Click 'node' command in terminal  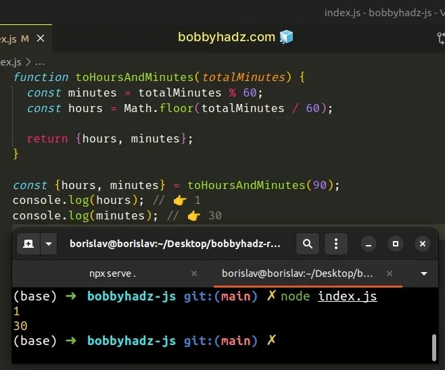tap(296, 296)
